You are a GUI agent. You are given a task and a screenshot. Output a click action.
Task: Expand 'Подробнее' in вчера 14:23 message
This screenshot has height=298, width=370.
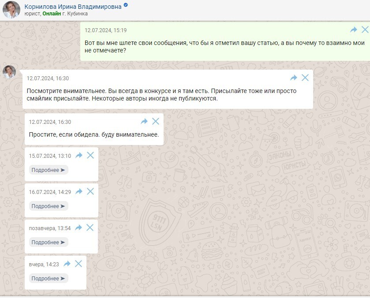[49, 279]
